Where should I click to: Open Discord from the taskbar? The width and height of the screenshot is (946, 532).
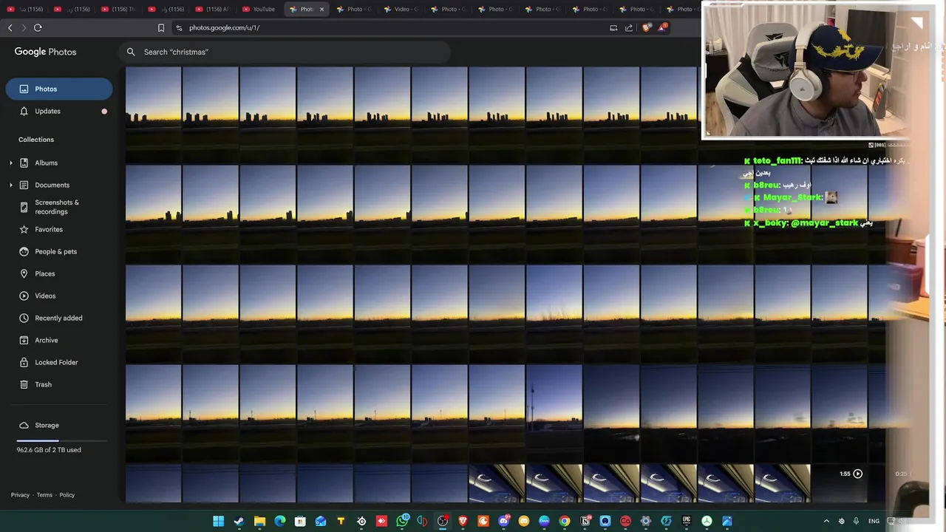tap(504, 521)
